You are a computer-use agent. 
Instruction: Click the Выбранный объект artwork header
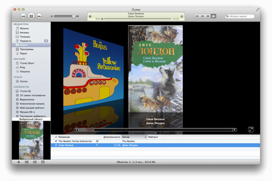point(31,119)
